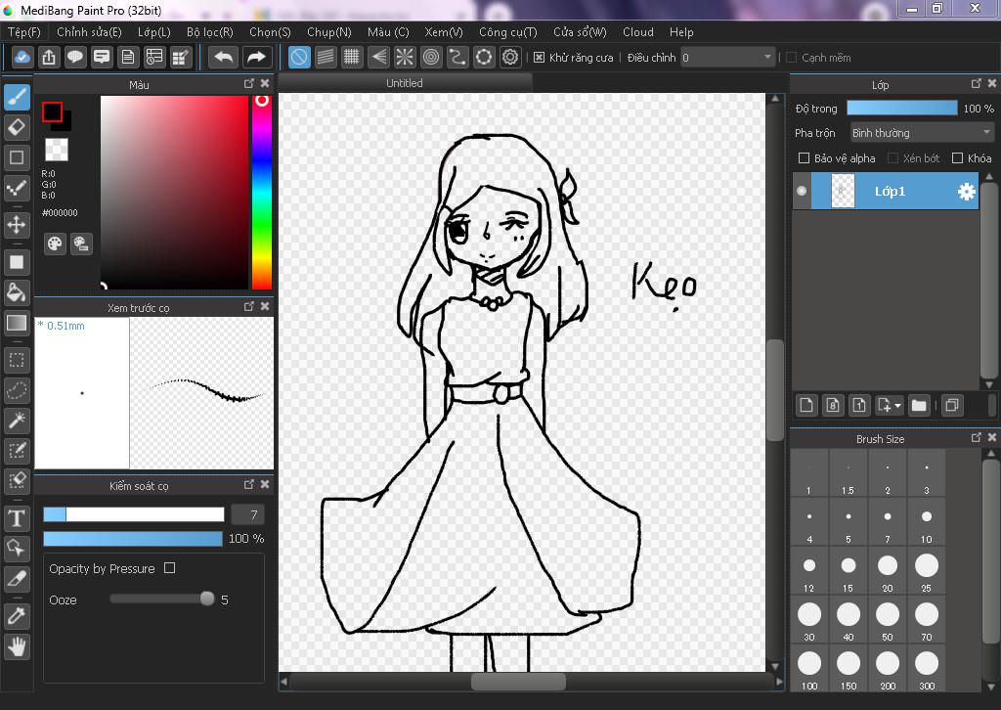Open the Pha trộn blend mode dropdown
The height and width of the screenshot is (710, 1001).
pos(922,133)
